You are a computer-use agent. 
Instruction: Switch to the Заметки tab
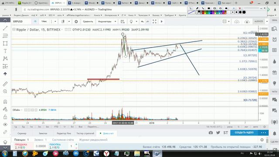tap(43, 133)
